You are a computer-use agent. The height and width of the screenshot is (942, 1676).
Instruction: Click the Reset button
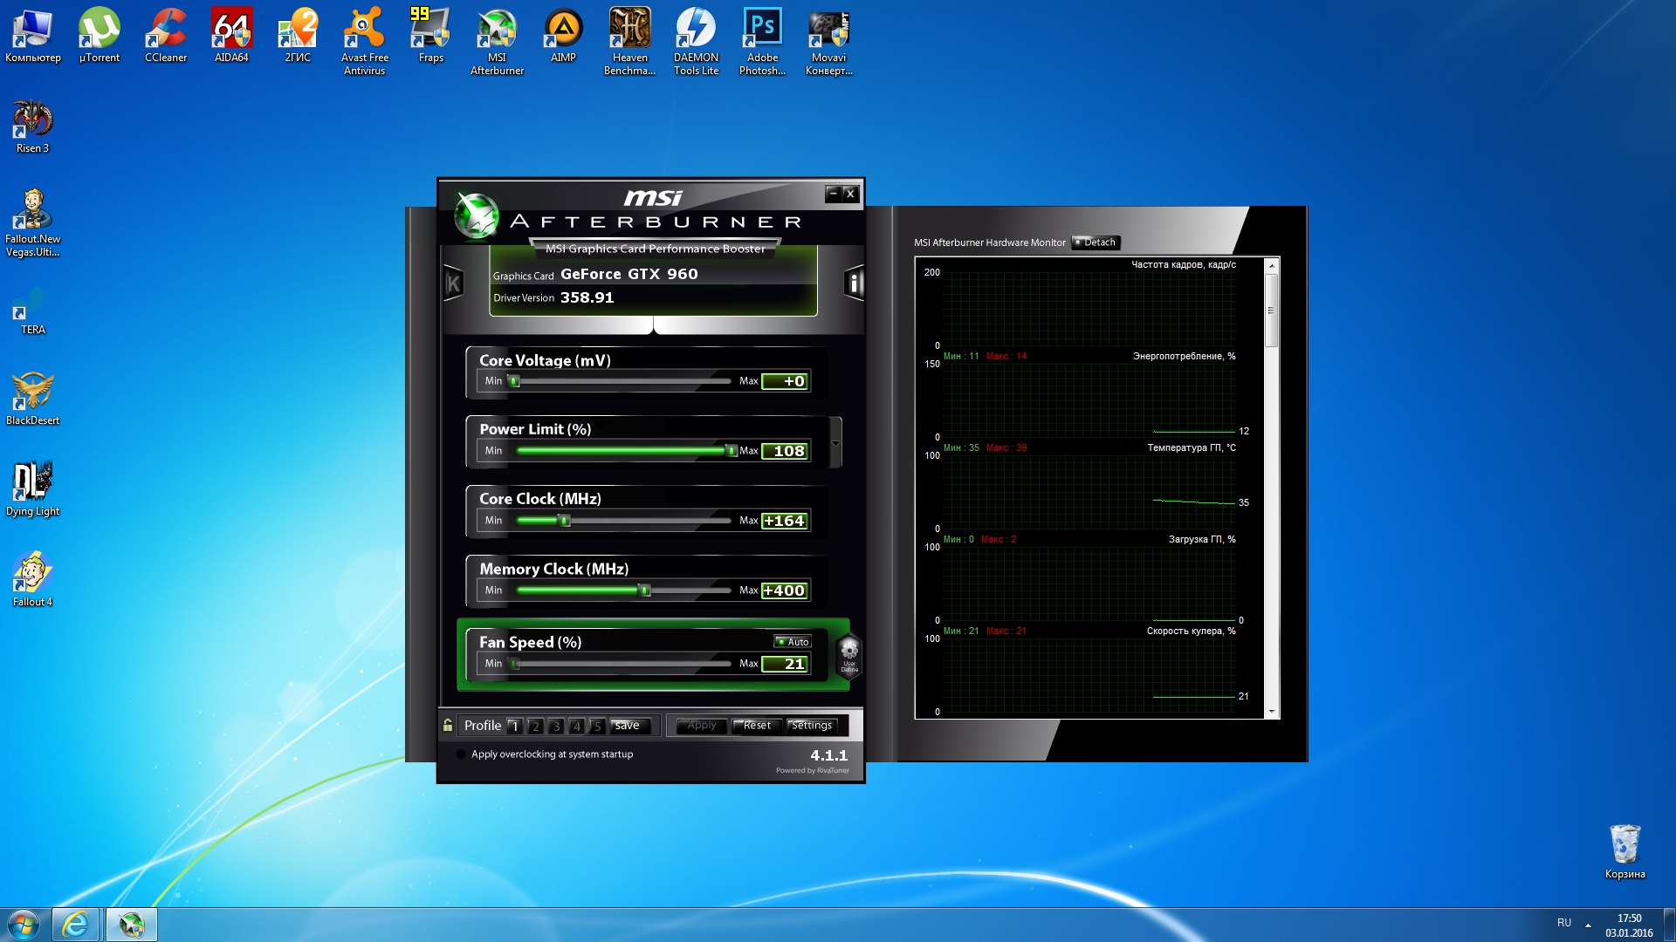point(756,726)
